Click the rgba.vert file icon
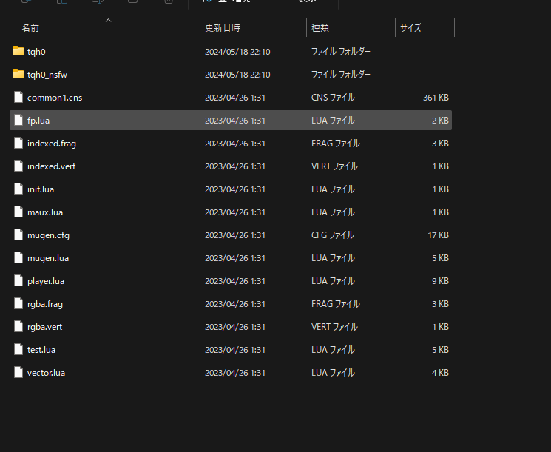The image size is (551, 452). pyautogui.click(x=18, y=327)
